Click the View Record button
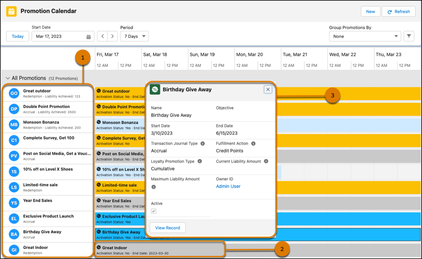Viewport: 422px width, 259px height. pyautogui.click(x=167, y=228)
